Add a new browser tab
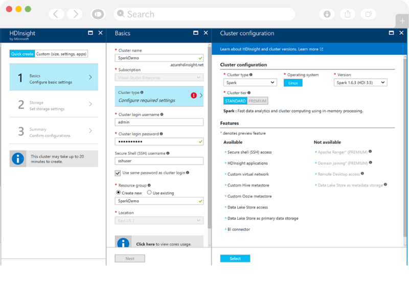 (402, 21)
